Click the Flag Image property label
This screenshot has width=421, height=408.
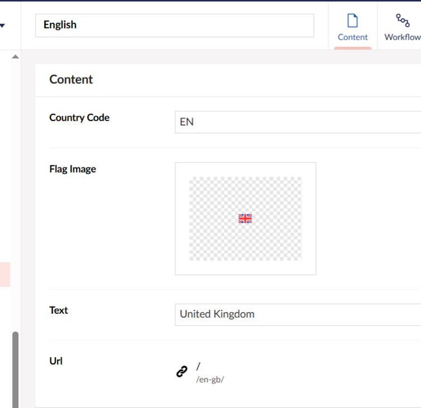73,169
